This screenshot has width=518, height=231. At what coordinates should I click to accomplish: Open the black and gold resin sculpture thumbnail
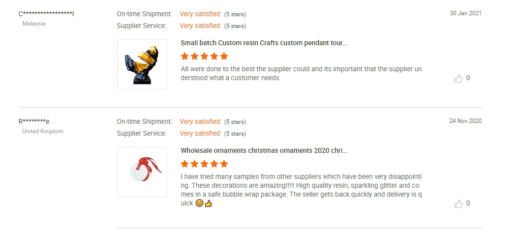[142, 64]
